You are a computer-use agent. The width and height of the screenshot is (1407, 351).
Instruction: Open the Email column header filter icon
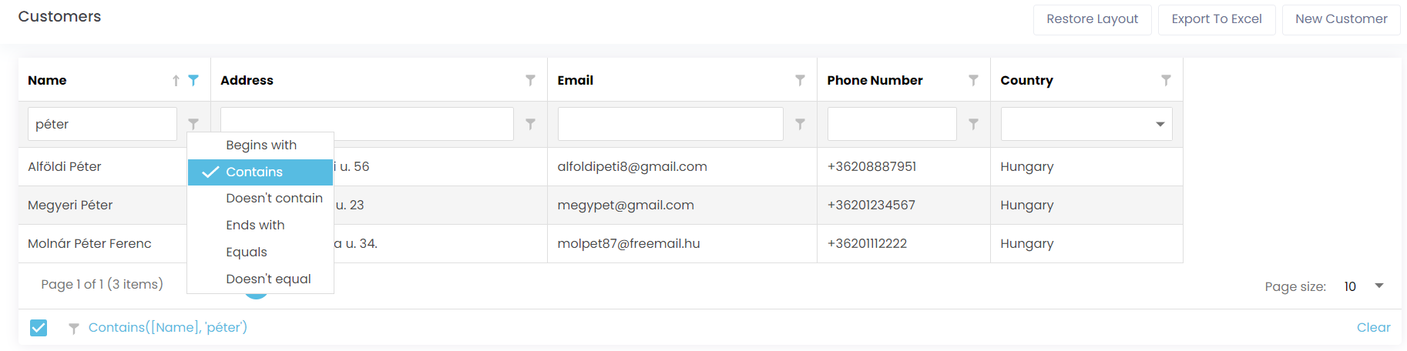800,80
